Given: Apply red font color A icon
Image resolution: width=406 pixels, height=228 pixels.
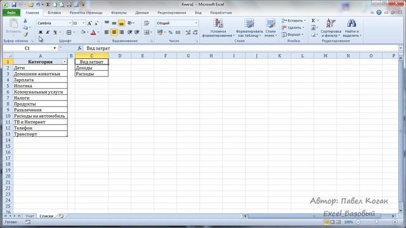Looking at the screenshot, I should tap(93, 32).
